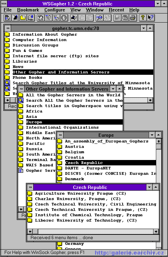Click gopher.tc.umn.edu window scrollbar right arrow
The width and height of the screenshot is (168, 257).
tap(150, 100)
